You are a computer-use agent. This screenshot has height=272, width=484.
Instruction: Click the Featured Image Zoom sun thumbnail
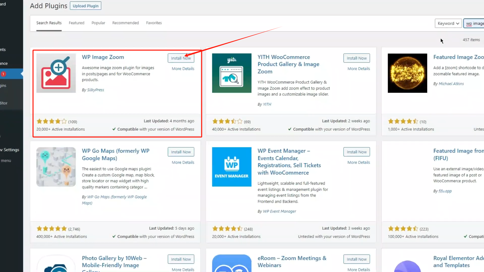click(x=407, y=73)
